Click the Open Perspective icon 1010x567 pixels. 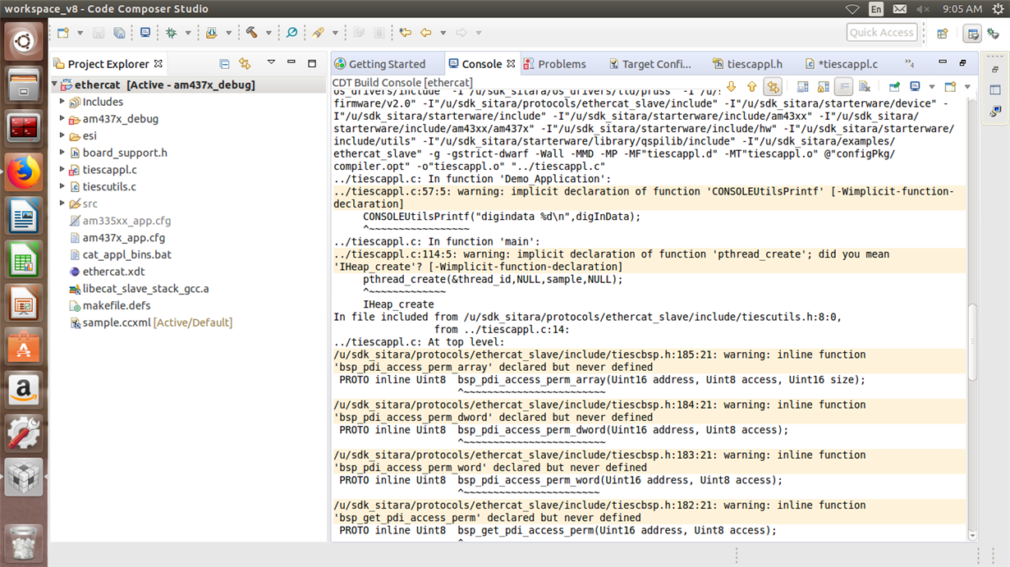point(943,34)
